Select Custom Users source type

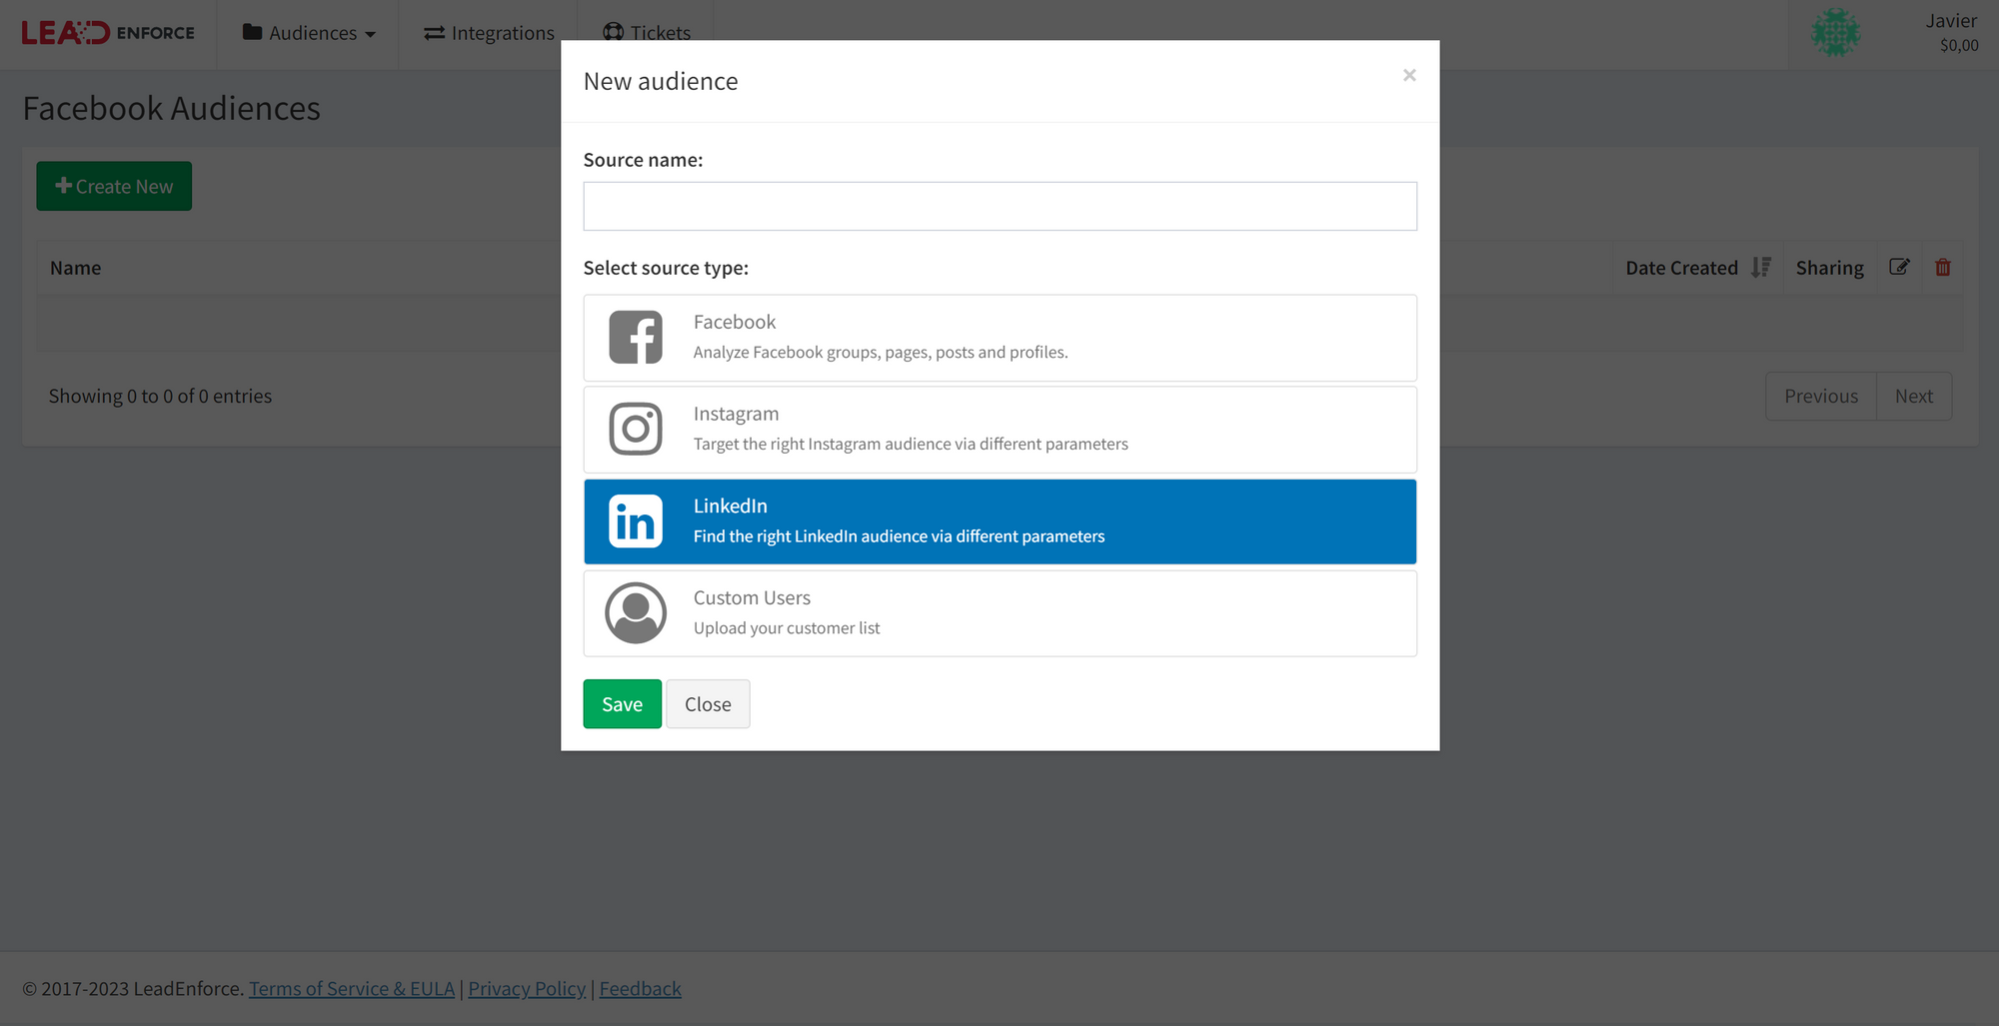[x=999, y=613]
